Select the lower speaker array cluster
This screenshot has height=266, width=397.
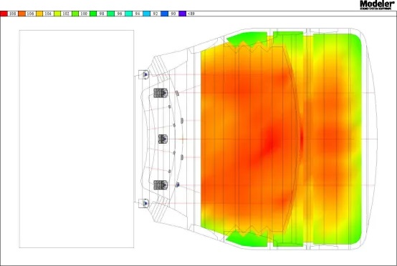(x=161, y=185)
